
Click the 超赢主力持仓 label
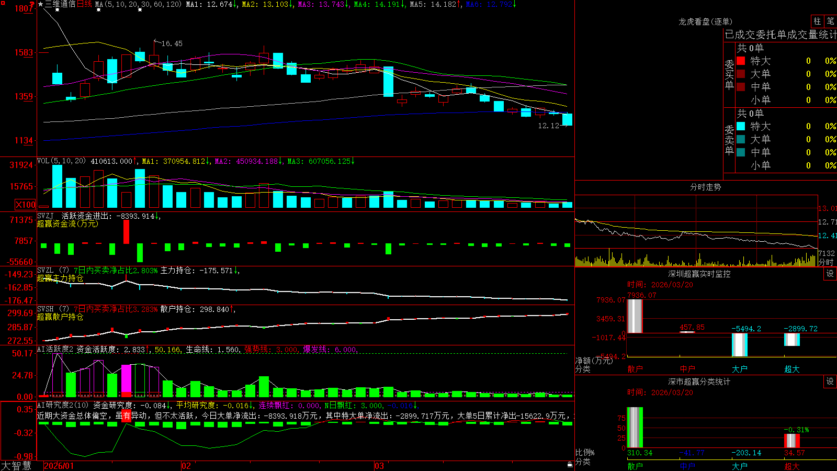[60, 278]
